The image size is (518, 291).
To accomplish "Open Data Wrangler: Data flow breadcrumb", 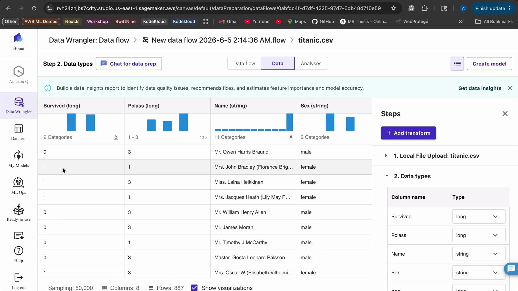I will click(89, 40).
